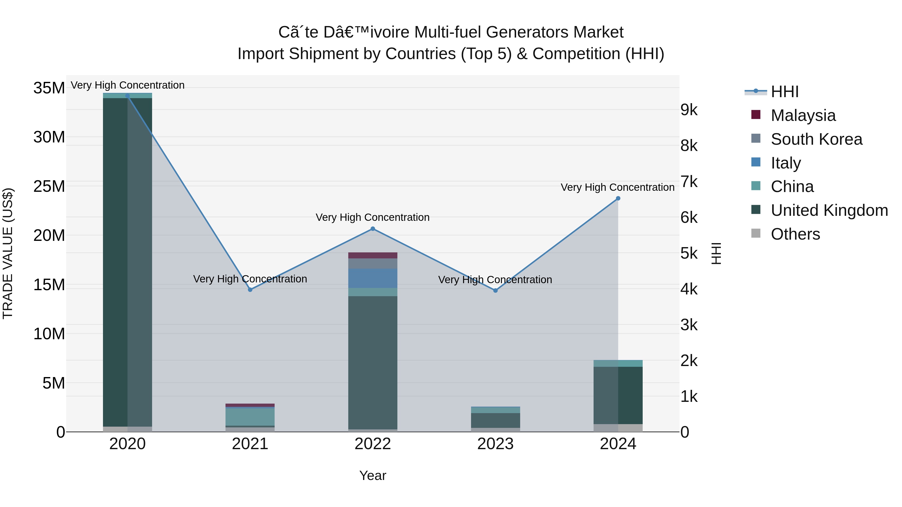This screenshot has width=902, height=507.
Task: Click the 2021 x-axis year label
Action: click(250, 444)
